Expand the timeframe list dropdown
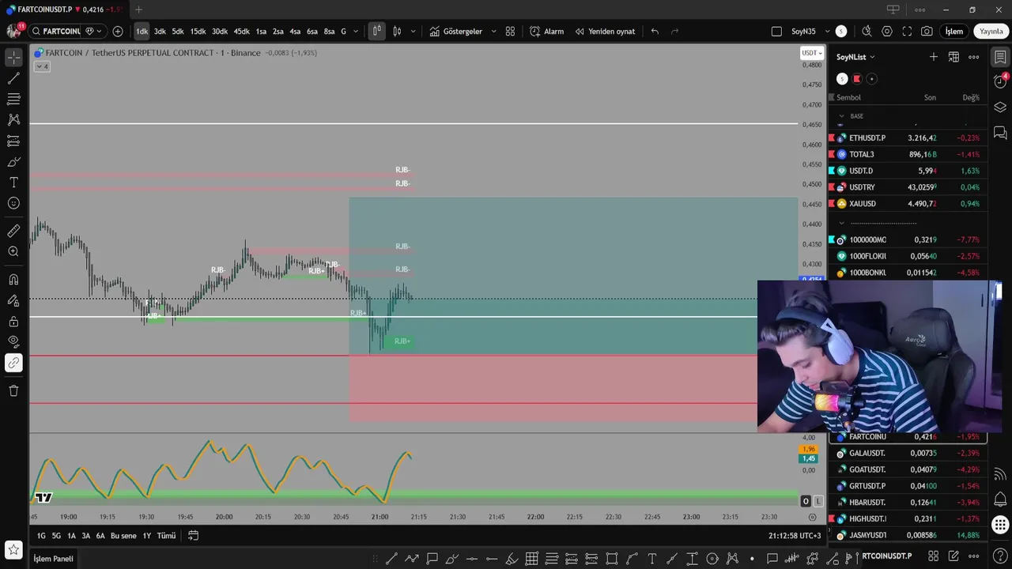 (356, 32)
